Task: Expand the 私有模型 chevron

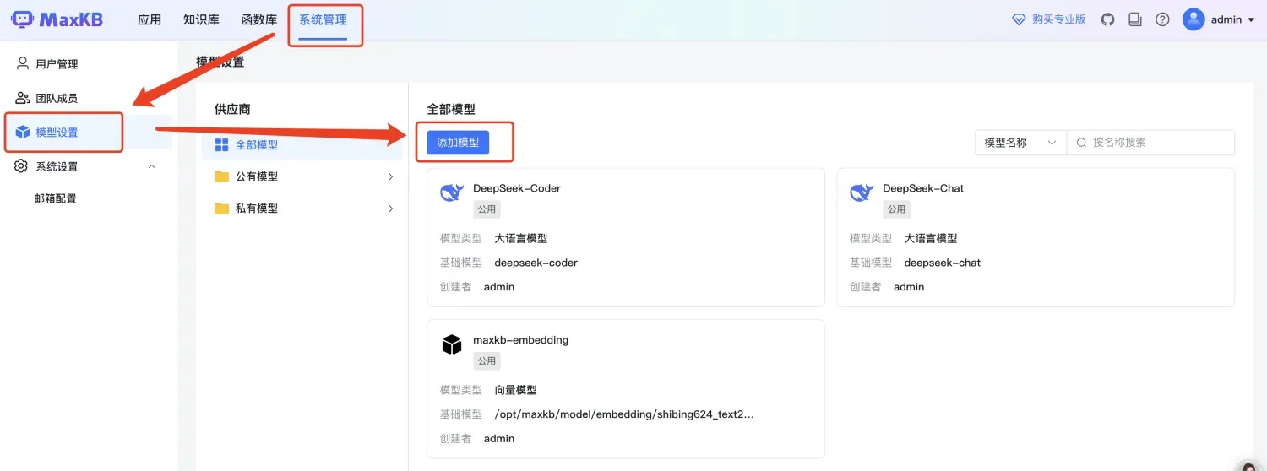Action: click(390, 208)
